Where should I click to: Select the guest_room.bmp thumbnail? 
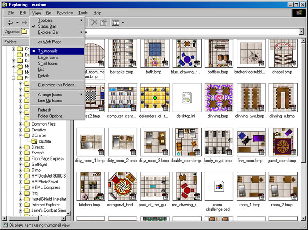pos(283,142)
